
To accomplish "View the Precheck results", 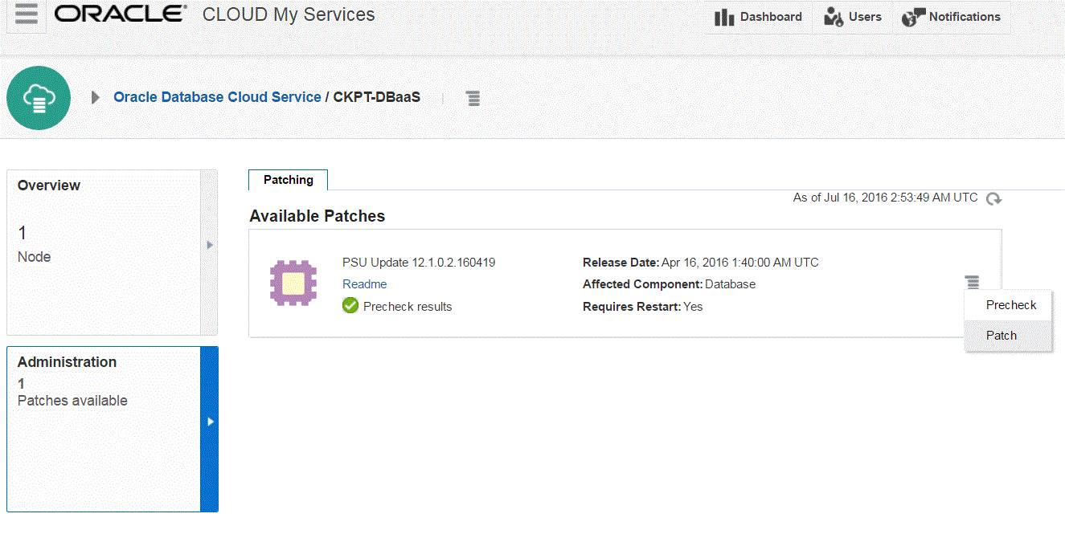I will [408, 307].
